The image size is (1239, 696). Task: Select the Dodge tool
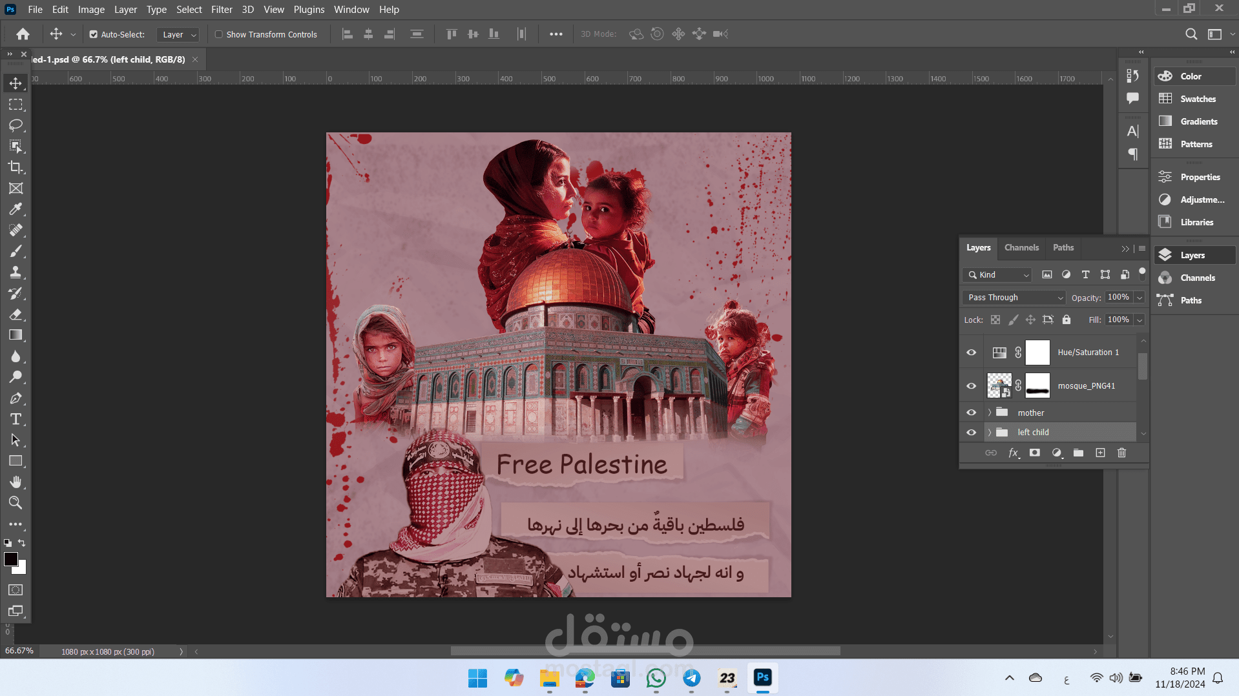click(x=16, y=377)
